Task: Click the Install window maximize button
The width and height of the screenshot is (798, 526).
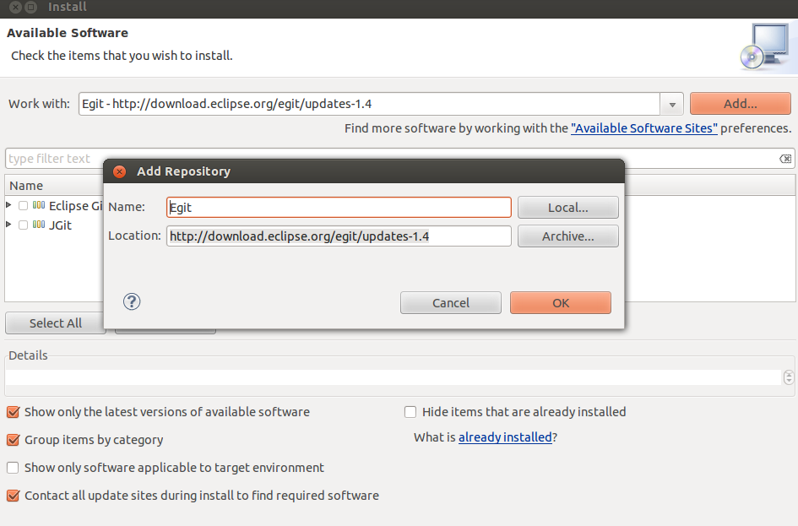Action: (x=31, y=7)
